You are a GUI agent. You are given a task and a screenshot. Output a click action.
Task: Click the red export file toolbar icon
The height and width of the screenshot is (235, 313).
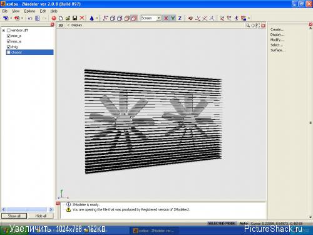pyautogui.click(x=17, y=18)
